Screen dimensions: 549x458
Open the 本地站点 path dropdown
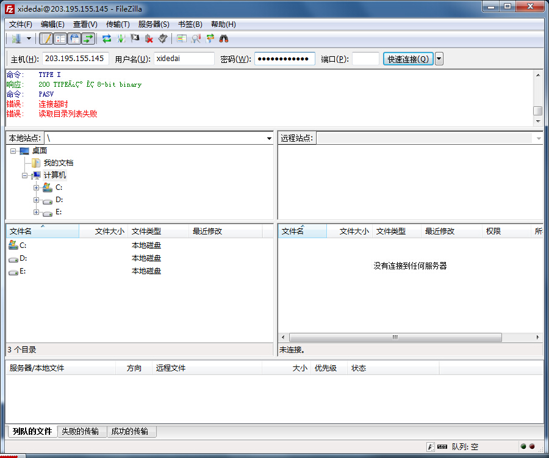(269, 139)
